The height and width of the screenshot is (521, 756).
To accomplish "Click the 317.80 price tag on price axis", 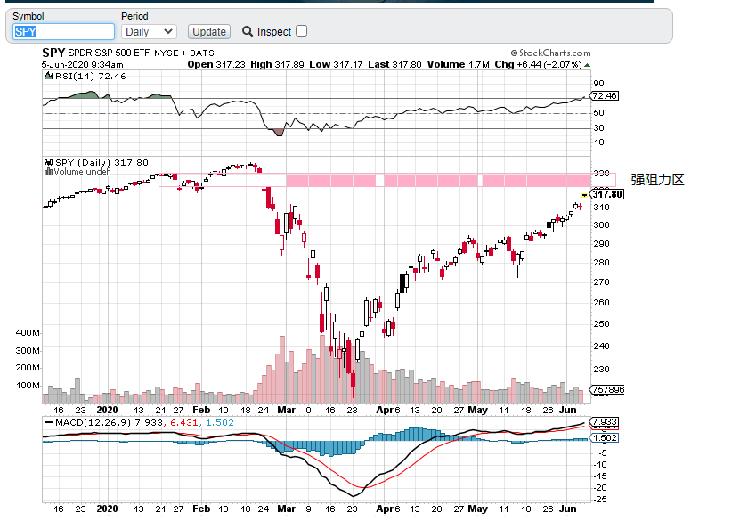I will pyautogui.click(x=607, y=194).
